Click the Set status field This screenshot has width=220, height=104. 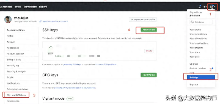click(x=201, y=22)
